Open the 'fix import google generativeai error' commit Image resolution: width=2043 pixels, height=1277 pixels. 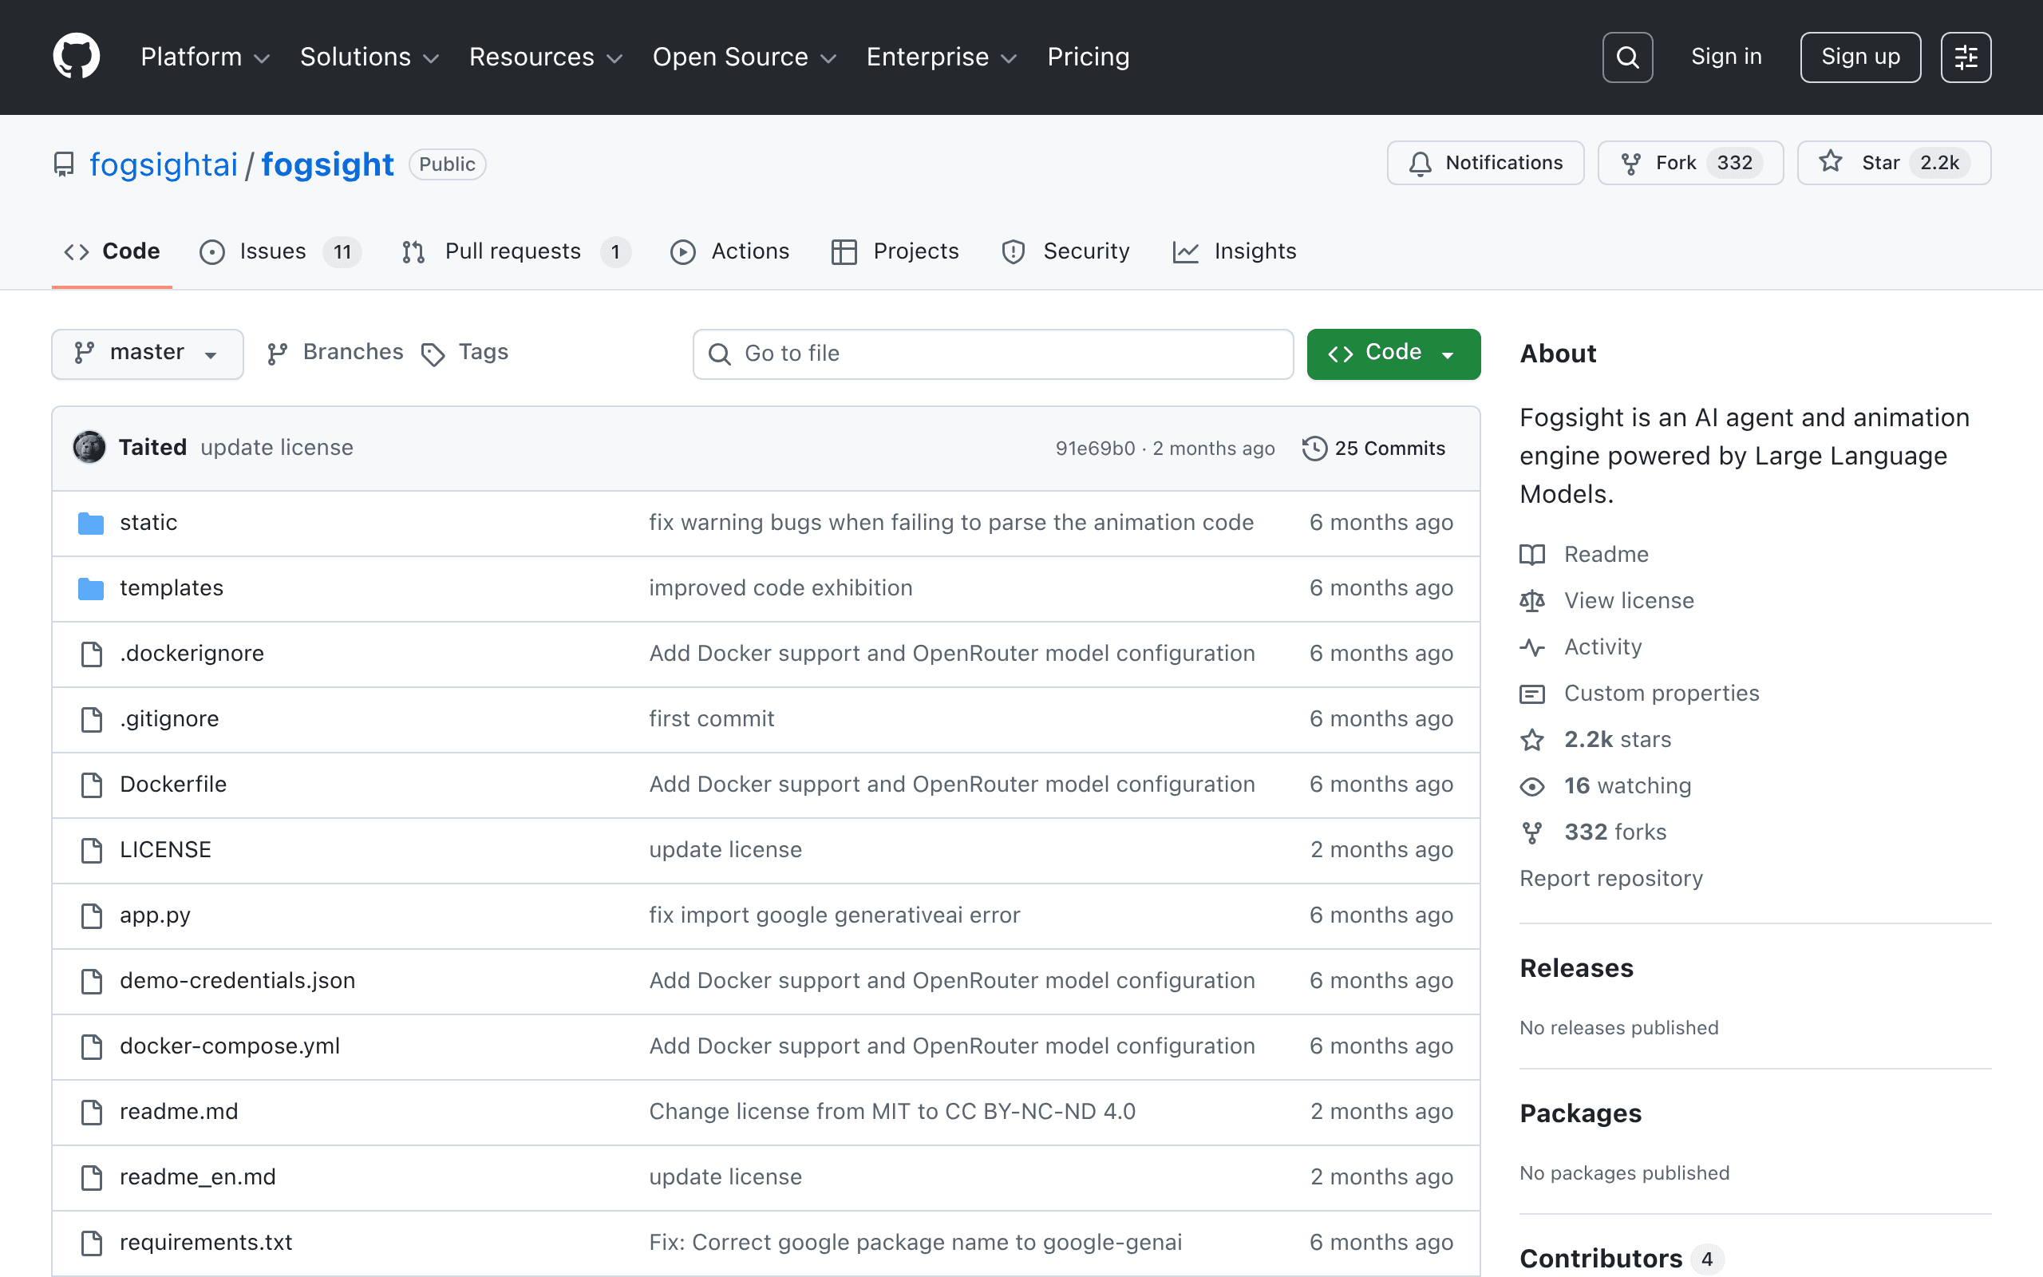[834, 915]
